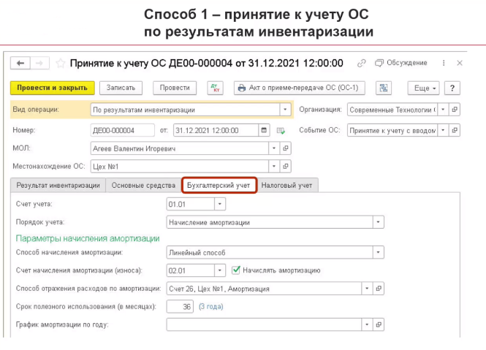Image resolution: width=486 pixels, height=350 pixels.
Task: Switch to Налоговый учет tab
Action: click(286, 186)
